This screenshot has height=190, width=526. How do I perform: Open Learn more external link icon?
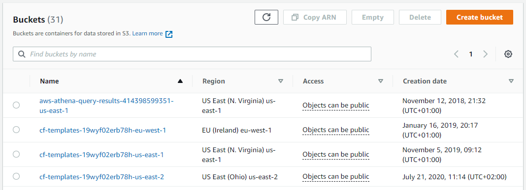pos(169,34)
